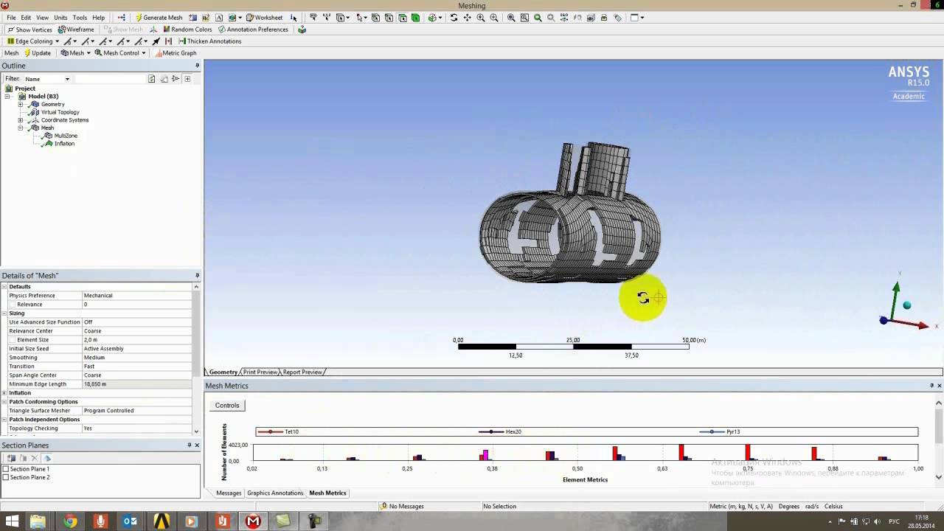Collapse the Mesh tree node
Viewport: 944px width, 531px height.
[21, 128]
